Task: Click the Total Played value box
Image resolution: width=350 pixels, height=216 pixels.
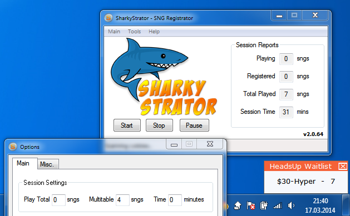Action: click(286, 94)
